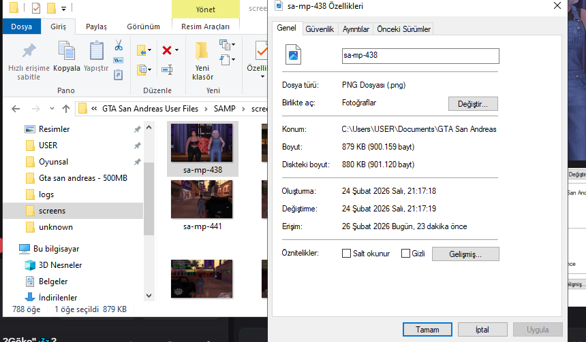586x342 pixels.
Task: Open the Dosya menu
Action: 21,27
